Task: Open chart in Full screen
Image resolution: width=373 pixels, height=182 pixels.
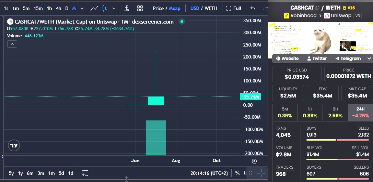Action: pyautogui.click(x=234, y=8)
